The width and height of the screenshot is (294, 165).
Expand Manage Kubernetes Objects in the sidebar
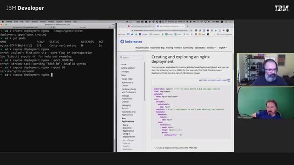click(x=127, y=99)
